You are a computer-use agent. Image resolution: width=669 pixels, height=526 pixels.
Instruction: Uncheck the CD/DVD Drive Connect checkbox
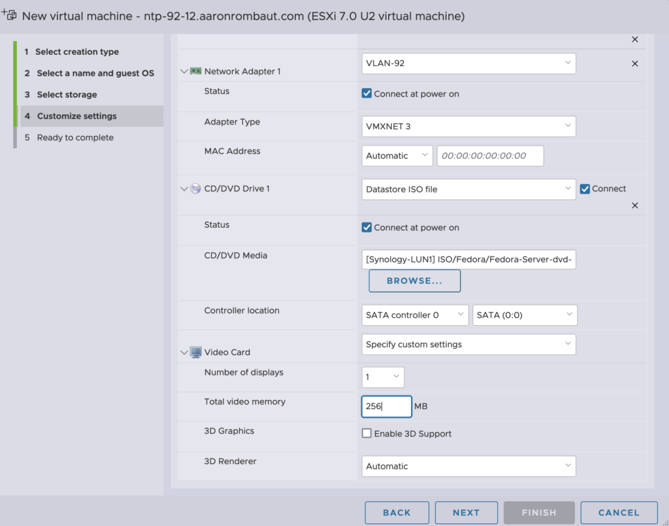(585, 189)
